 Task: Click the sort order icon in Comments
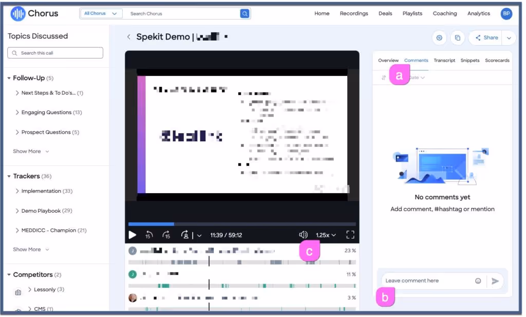(383, 78)
